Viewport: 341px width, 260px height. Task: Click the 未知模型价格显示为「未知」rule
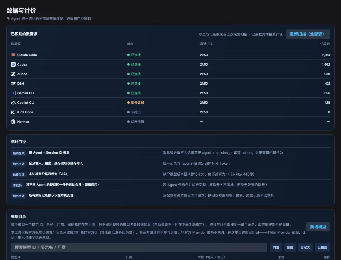[x=49, y=174]
